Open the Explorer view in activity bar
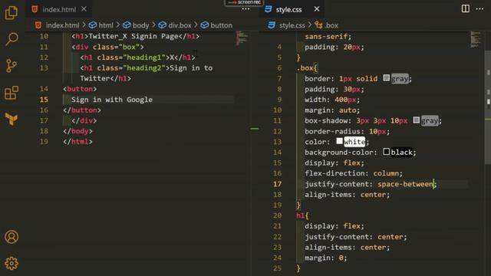 click(x=12, y=13)
